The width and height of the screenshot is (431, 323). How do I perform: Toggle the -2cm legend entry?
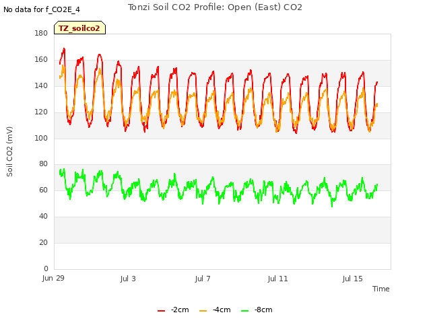(x=173, y=310)
